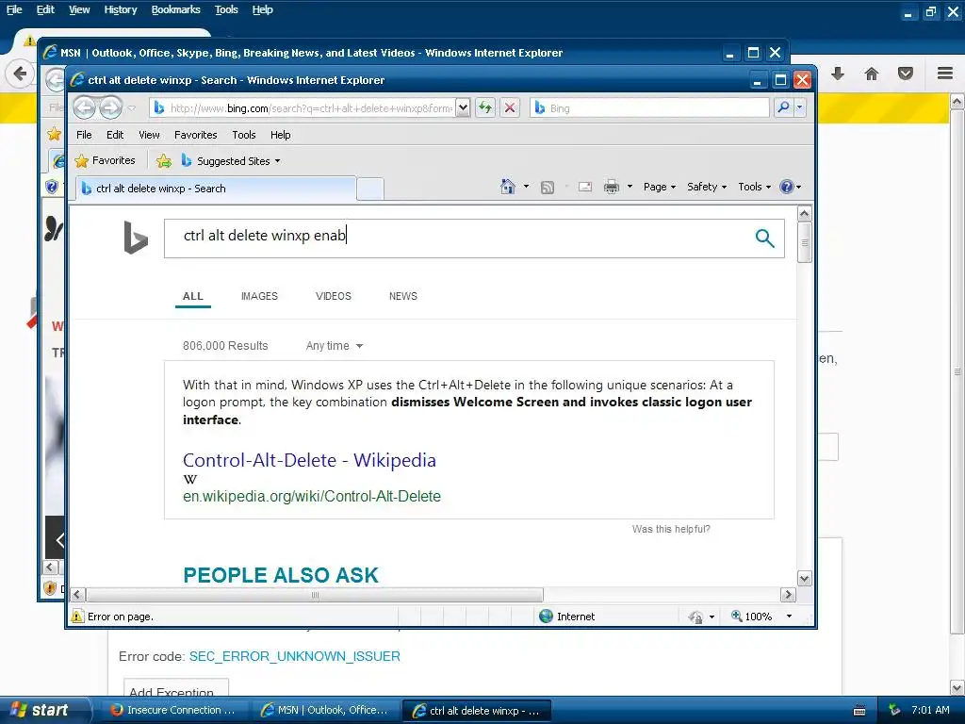Open the search provider dropdown arrow
Screen dimensions: 965x724
[x=799, y=107]
